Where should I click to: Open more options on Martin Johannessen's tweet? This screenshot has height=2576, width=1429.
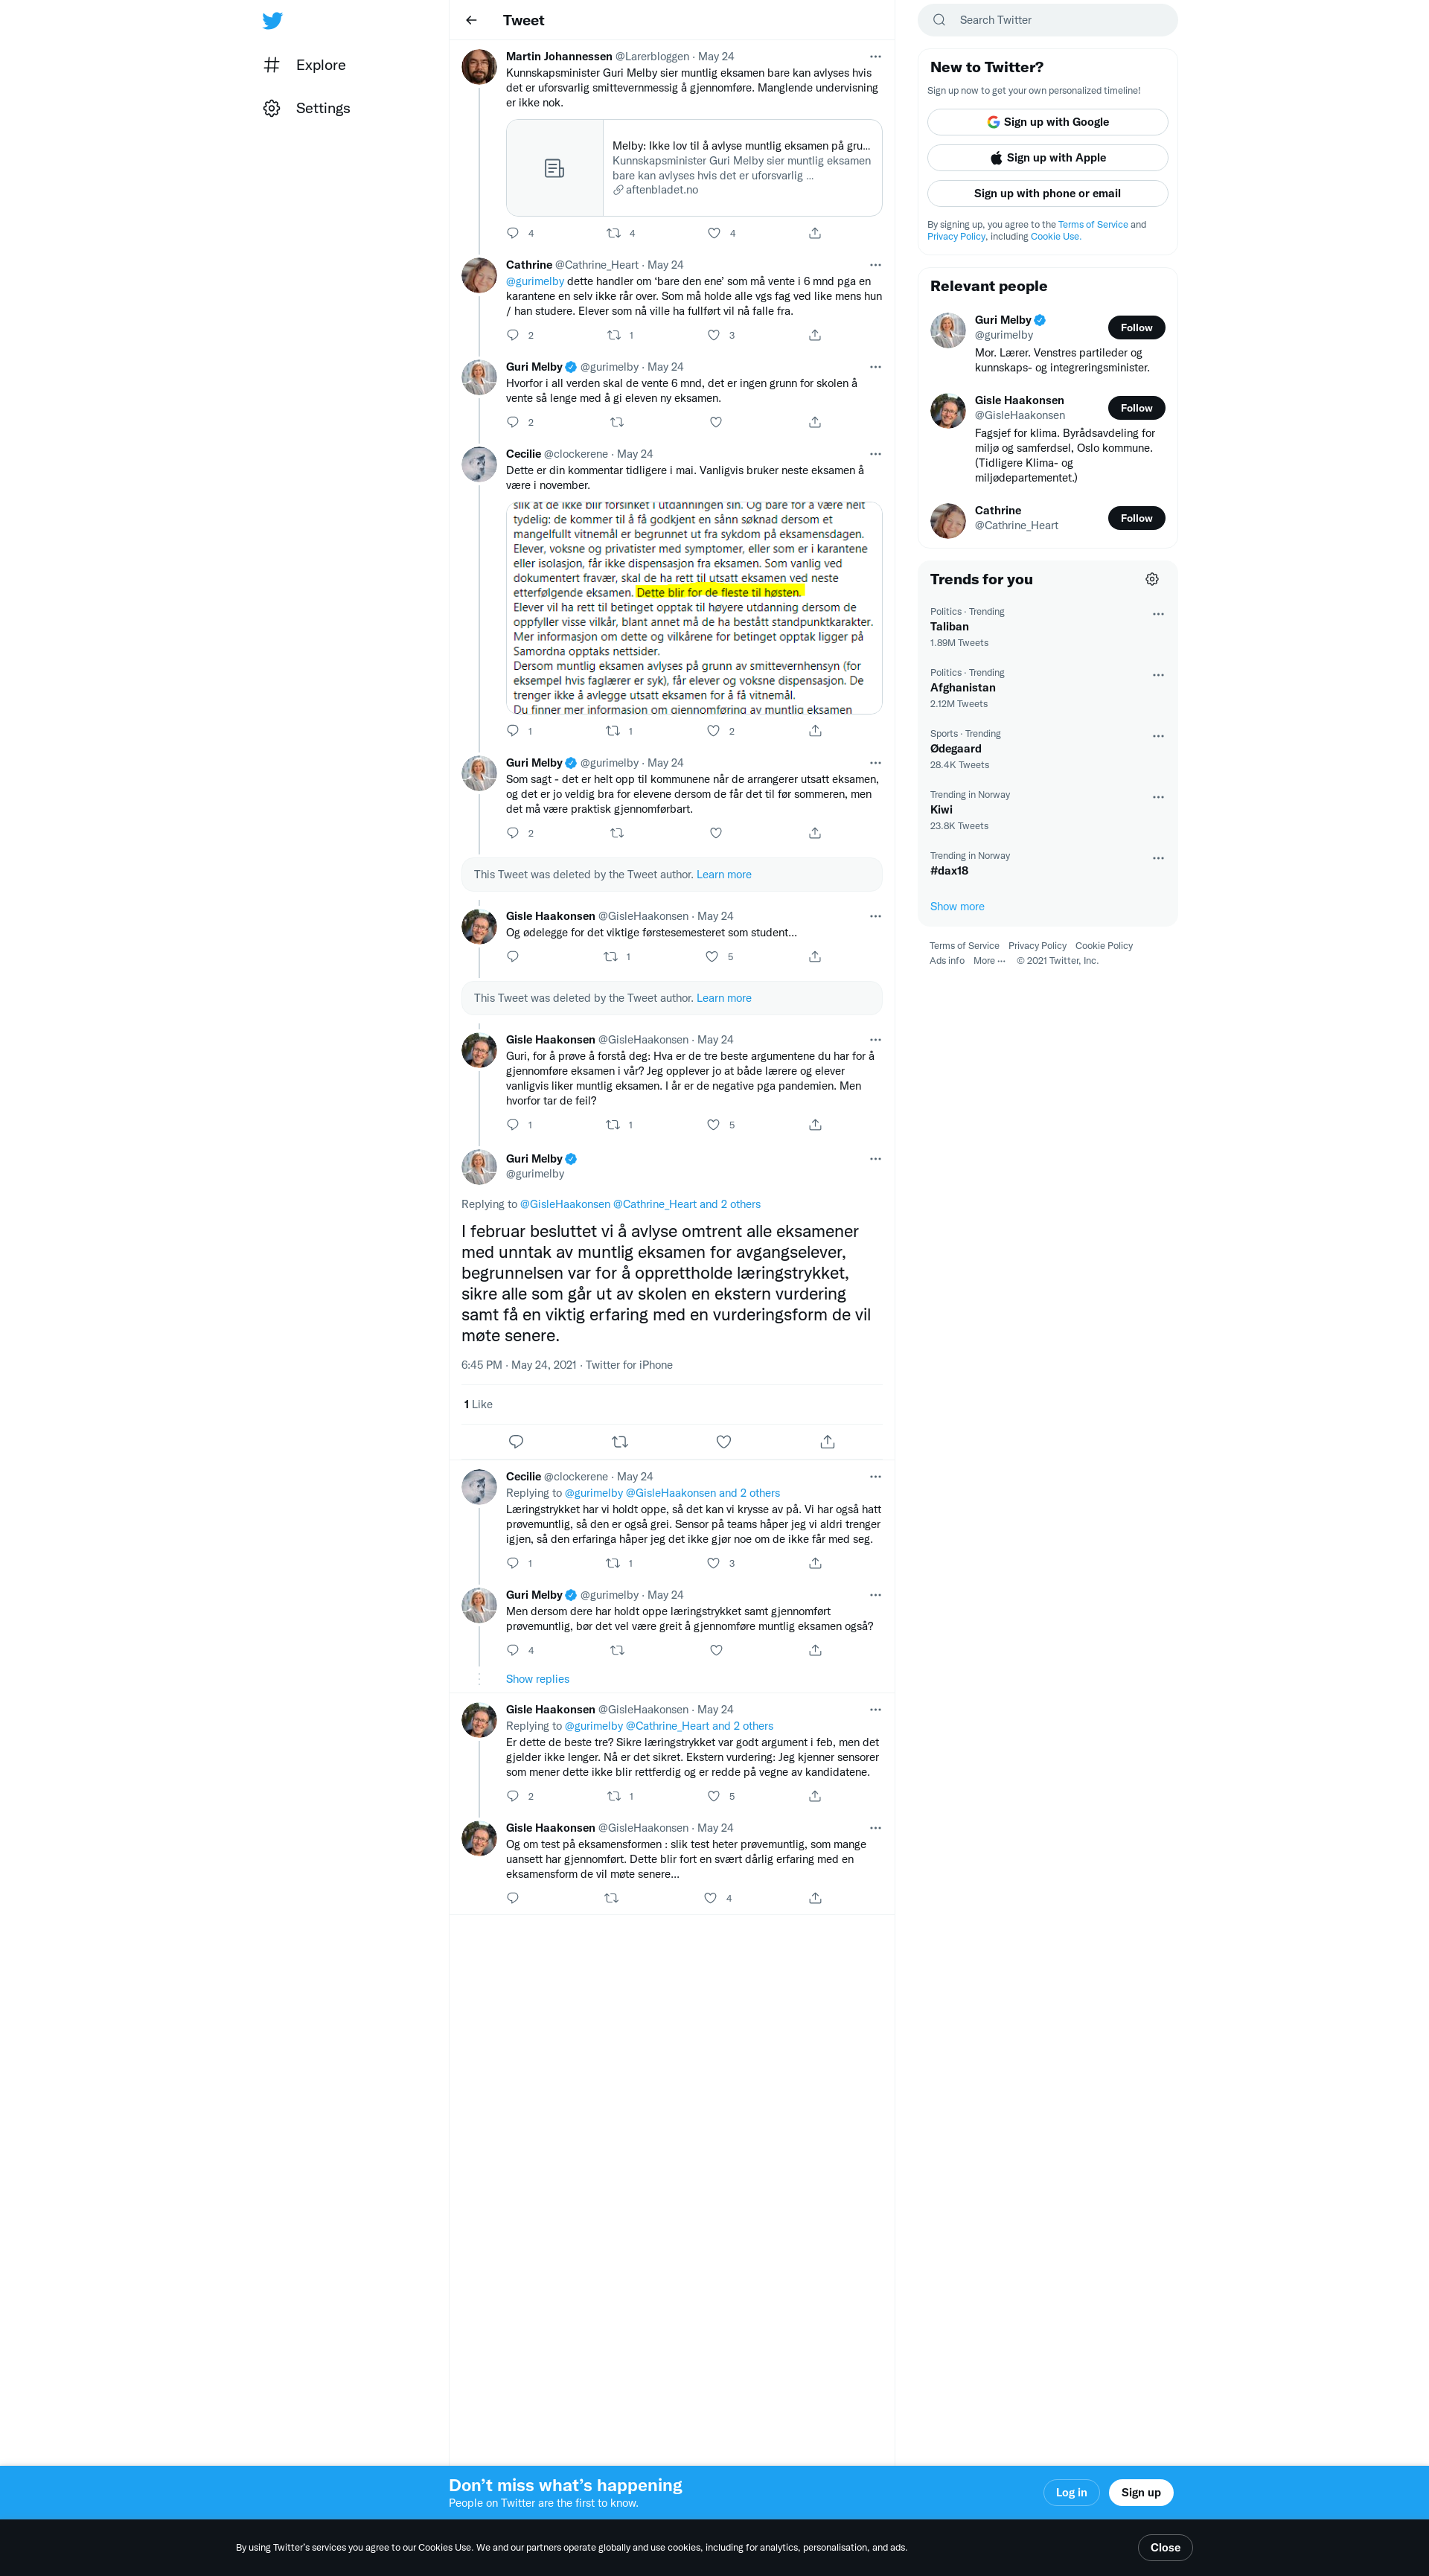pyautogui.click(x=875, y=57)
